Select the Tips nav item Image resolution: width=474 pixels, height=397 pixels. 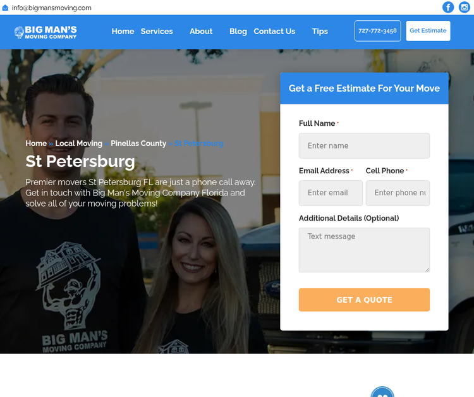pyautogui.click(x=320, y=32)
